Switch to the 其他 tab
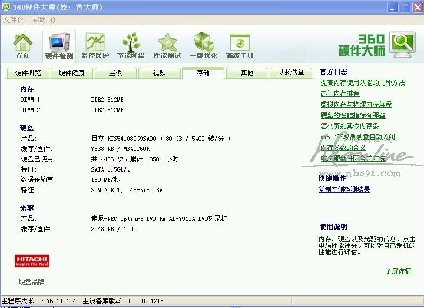The image size is (424, 308). coord(247,73)
